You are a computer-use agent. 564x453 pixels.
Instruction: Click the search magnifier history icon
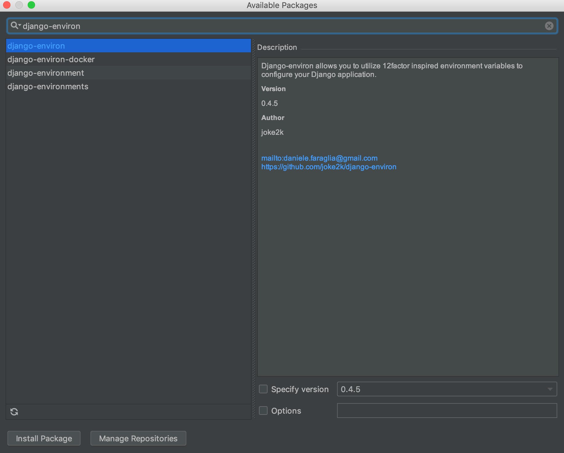pos(15,26)
